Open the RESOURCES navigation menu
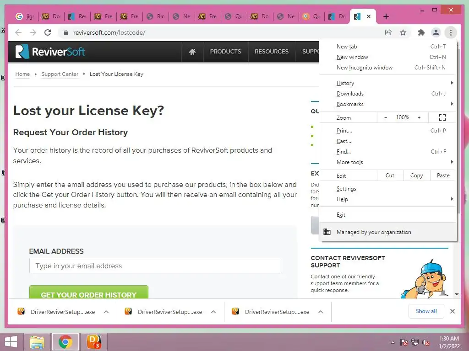 click(x=272, y=52)
